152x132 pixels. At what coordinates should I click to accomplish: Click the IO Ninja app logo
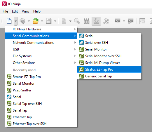pyautogui.click(x=4, y=4)
